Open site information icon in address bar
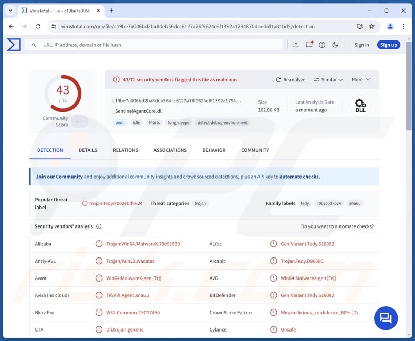415x341 pixels. pyautogui.click(x=54, y=26)
